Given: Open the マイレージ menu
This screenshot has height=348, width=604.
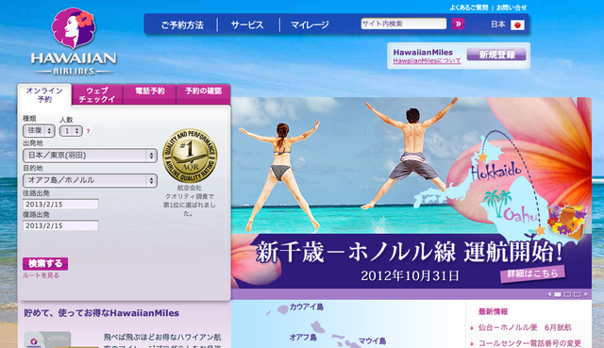Looking at the screenshot, I should (310, 25).
